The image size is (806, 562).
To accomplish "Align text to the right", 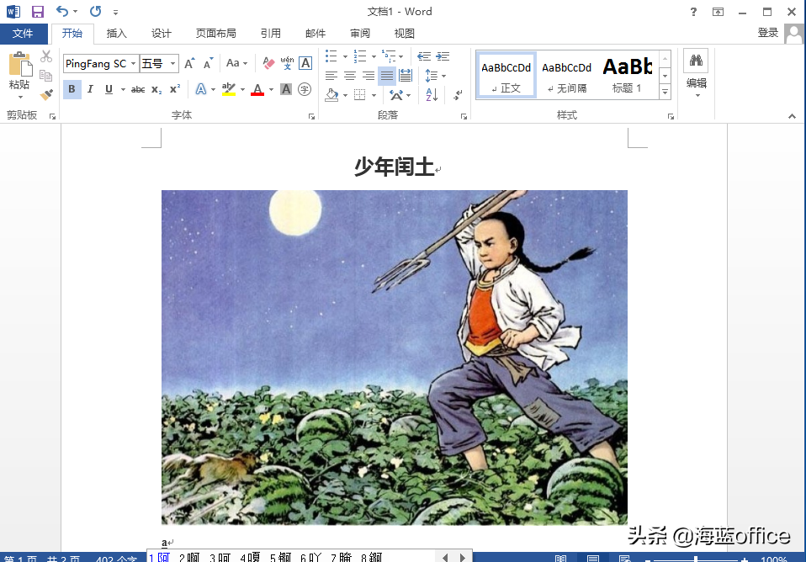I will point(369,76).
